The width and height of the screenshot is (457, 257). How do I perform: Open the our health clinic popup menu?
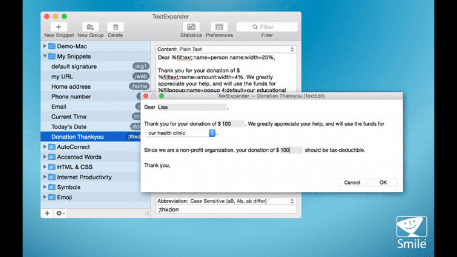pyautogui.click(x=180, y=133)
